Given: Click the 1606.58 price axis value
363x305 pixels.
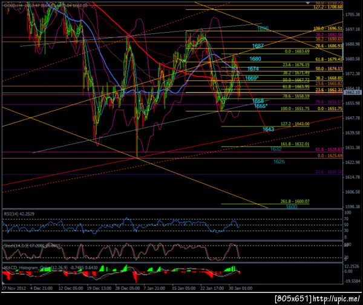Looking at the screenshot, I should (x=353, y=192).
